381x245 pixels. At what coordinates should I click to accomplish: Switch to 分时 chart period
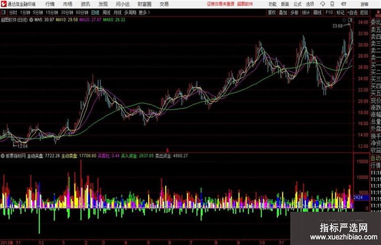point(13,12)
